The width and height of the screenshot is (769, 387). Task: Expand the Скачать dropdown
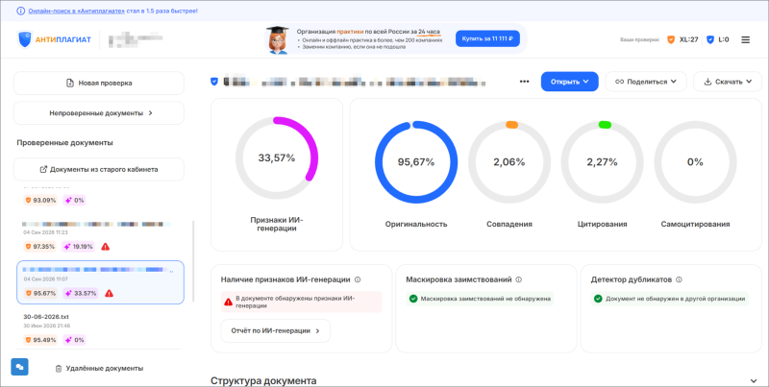coord(728,82)
